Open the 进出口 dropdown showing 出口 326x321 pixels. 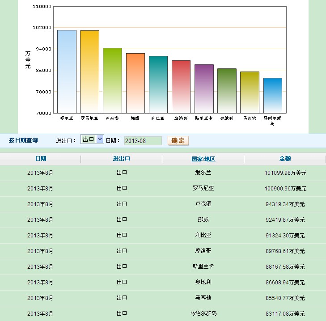point(92,139)
